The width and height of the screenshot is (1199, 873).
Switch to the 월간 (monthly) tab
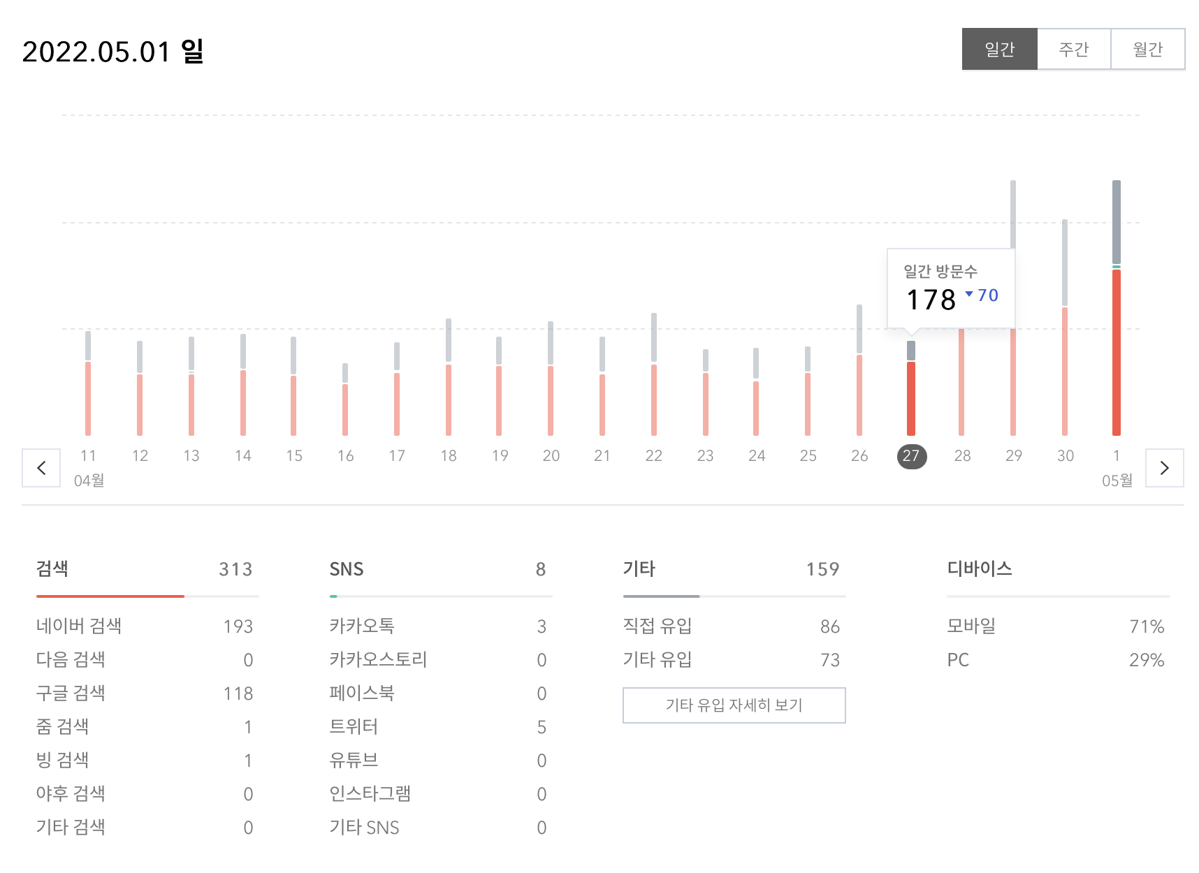click(x=1148, y=49)
